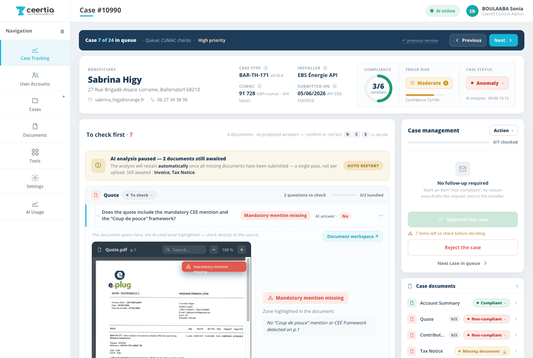
Task: Click the N keyboard shortcut key
Action: pyautogui.click(x=347, y=135)
